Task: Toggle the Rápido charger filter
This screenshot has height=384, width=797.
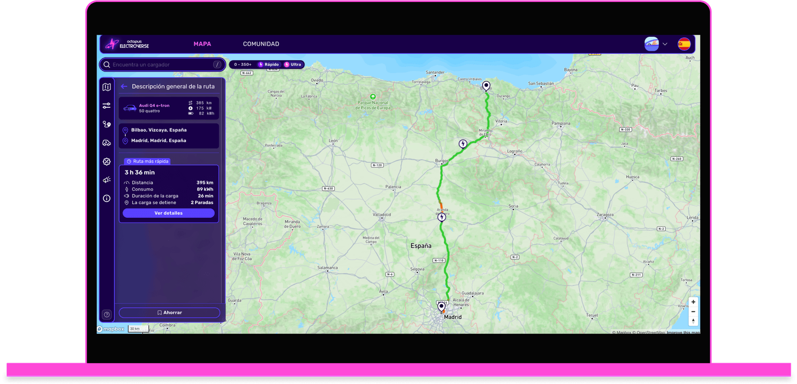Action: tap(268, 64)
